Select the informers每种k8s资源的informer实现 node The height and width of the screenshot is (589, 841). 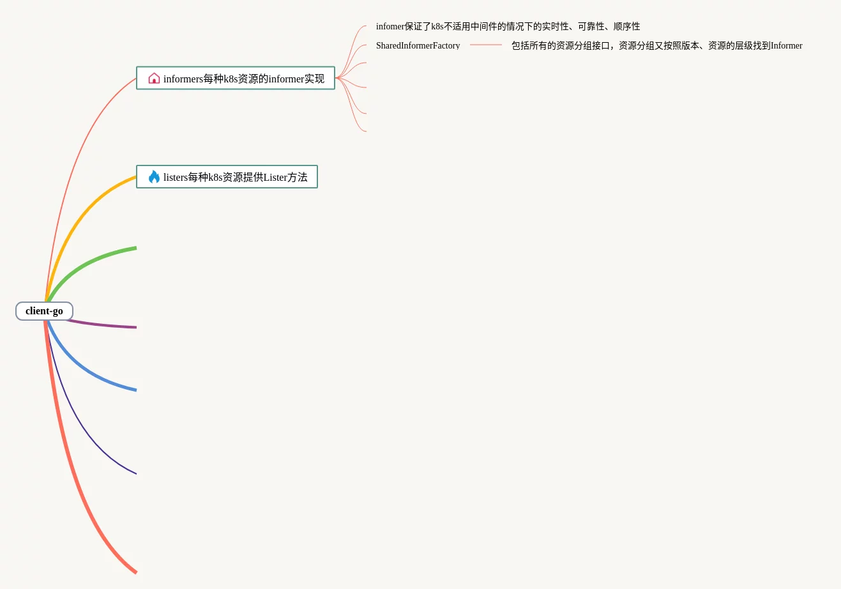tap(243, 79)
